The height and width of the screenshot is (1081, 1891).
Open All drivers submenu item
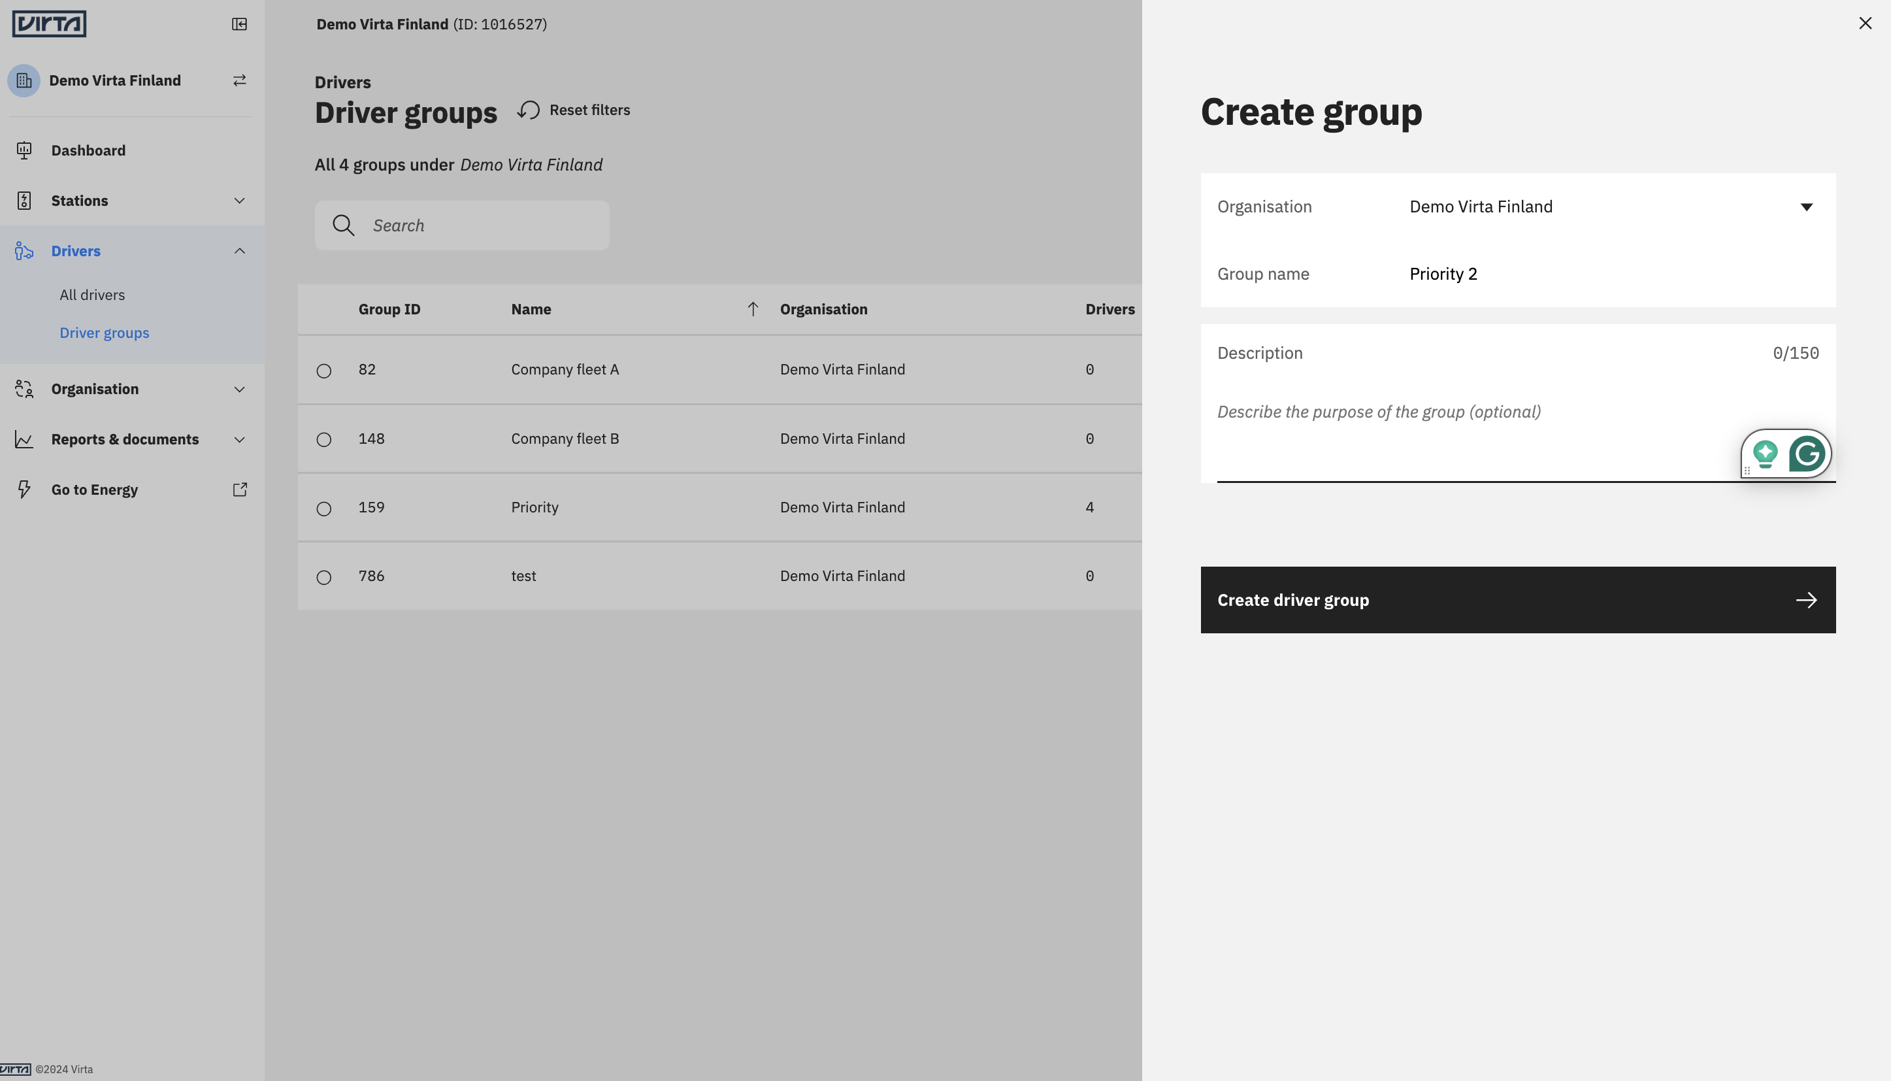[x=92, y=295]
